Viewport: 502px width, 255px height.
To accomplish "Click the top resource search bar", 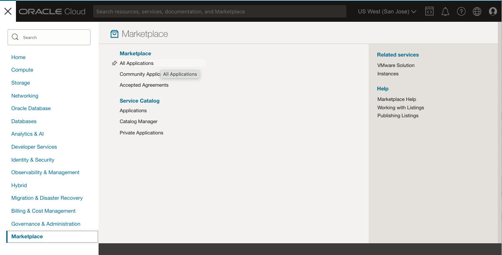I will (219, 12).
